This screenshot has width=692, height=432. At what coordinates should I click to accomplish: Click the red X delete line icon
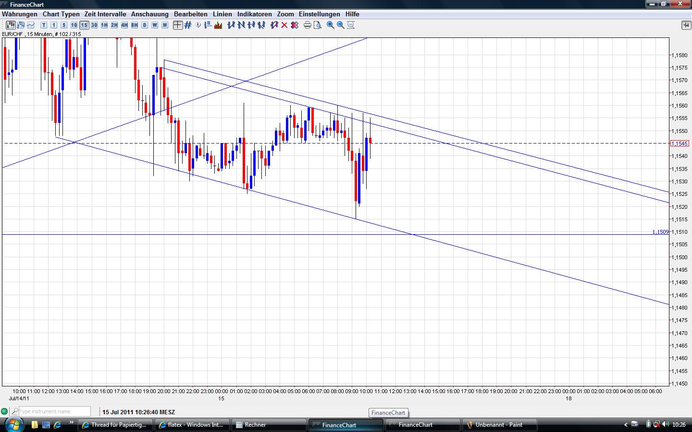(x=284, y=25)
